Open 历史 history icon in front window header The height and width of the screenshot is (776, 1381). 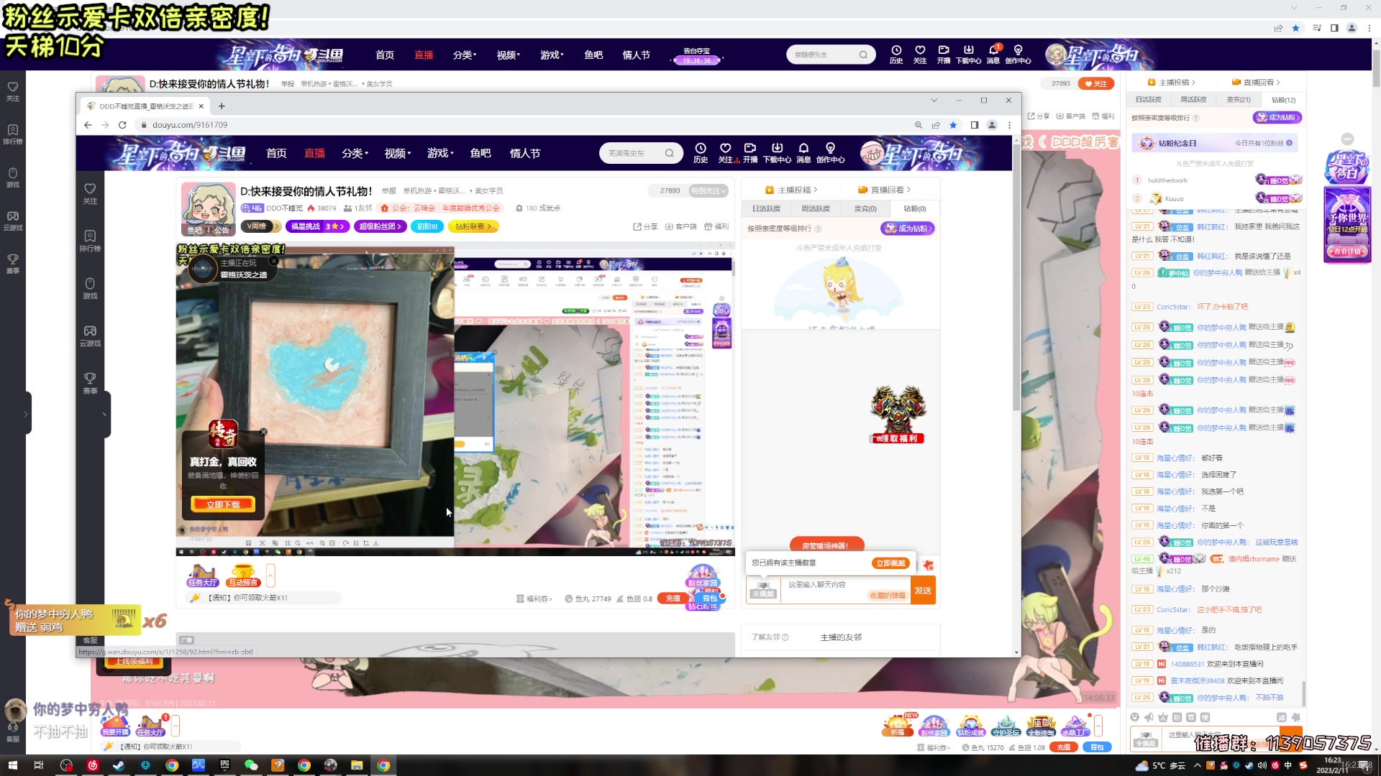[x=701, y=152]
